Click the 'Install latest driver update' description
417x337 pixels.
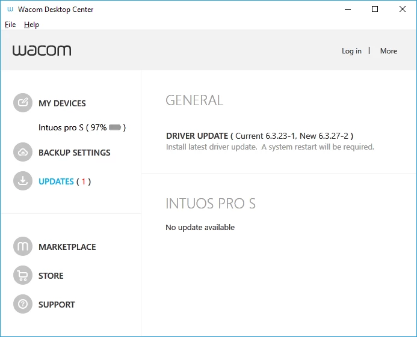(x=270, y=147)
